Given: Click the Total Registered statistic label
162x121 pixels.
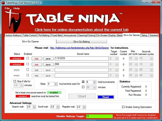Looking at the screenshot, I should pyautogui.click(x=133, y=91).
